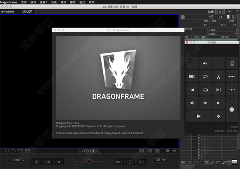Click the delete frame X keypad key

[x=232, y=63]
